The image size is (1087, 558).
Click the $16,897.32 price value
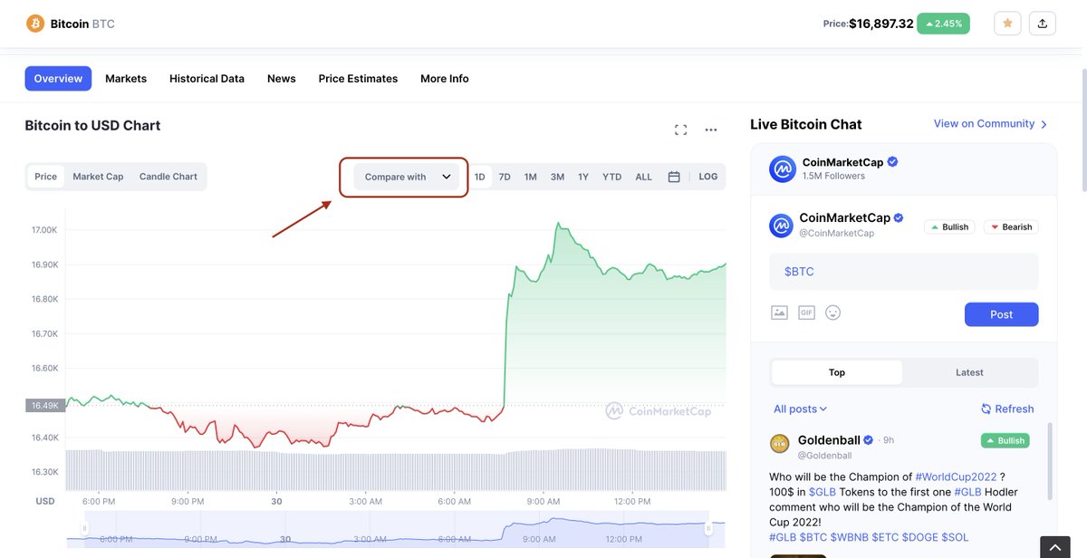[881, 24]
